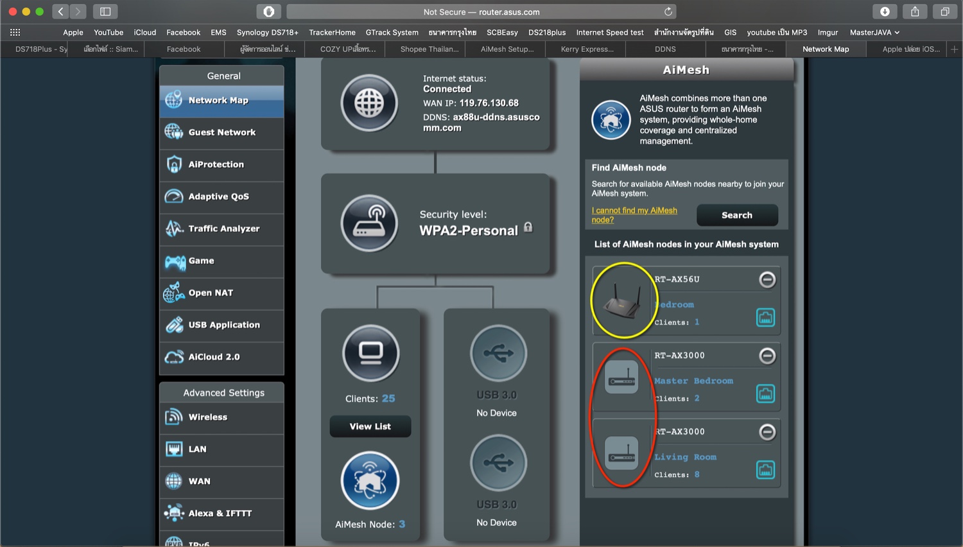The image size is (963, 547).
Task: Click the Search AiMesh node button
Action: point(737,215)
